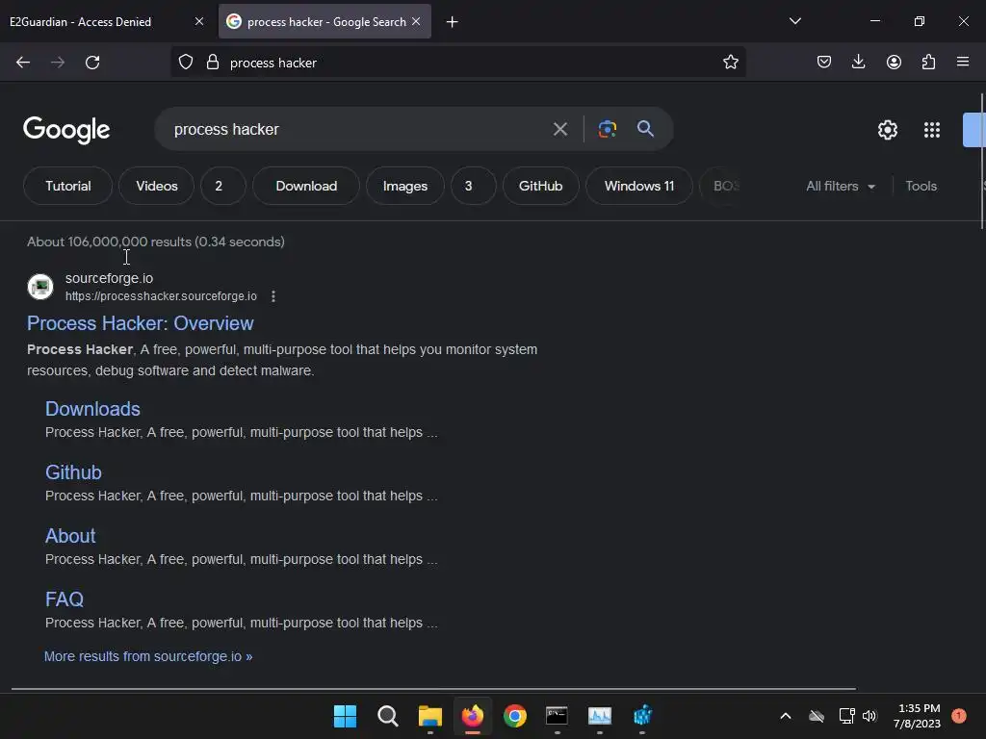This screenshot has height=739, width=986.
Task: Bookmark this page with the star icon
Action: [730, 63]
